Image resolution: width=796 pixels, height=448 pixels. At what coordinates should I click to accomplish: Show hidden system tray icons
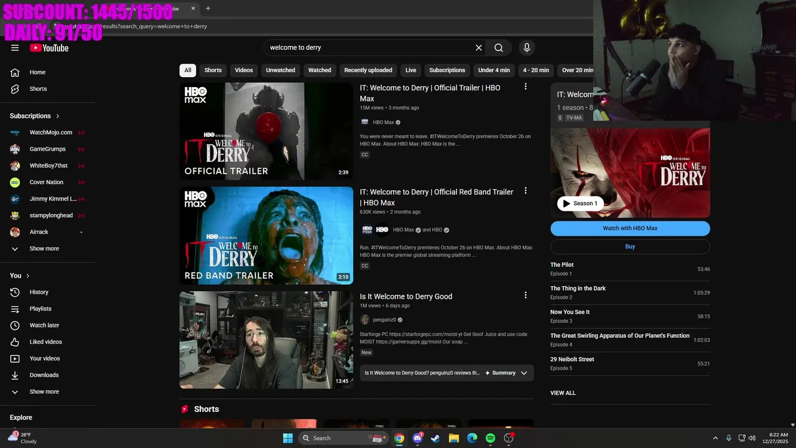(715, 438)
